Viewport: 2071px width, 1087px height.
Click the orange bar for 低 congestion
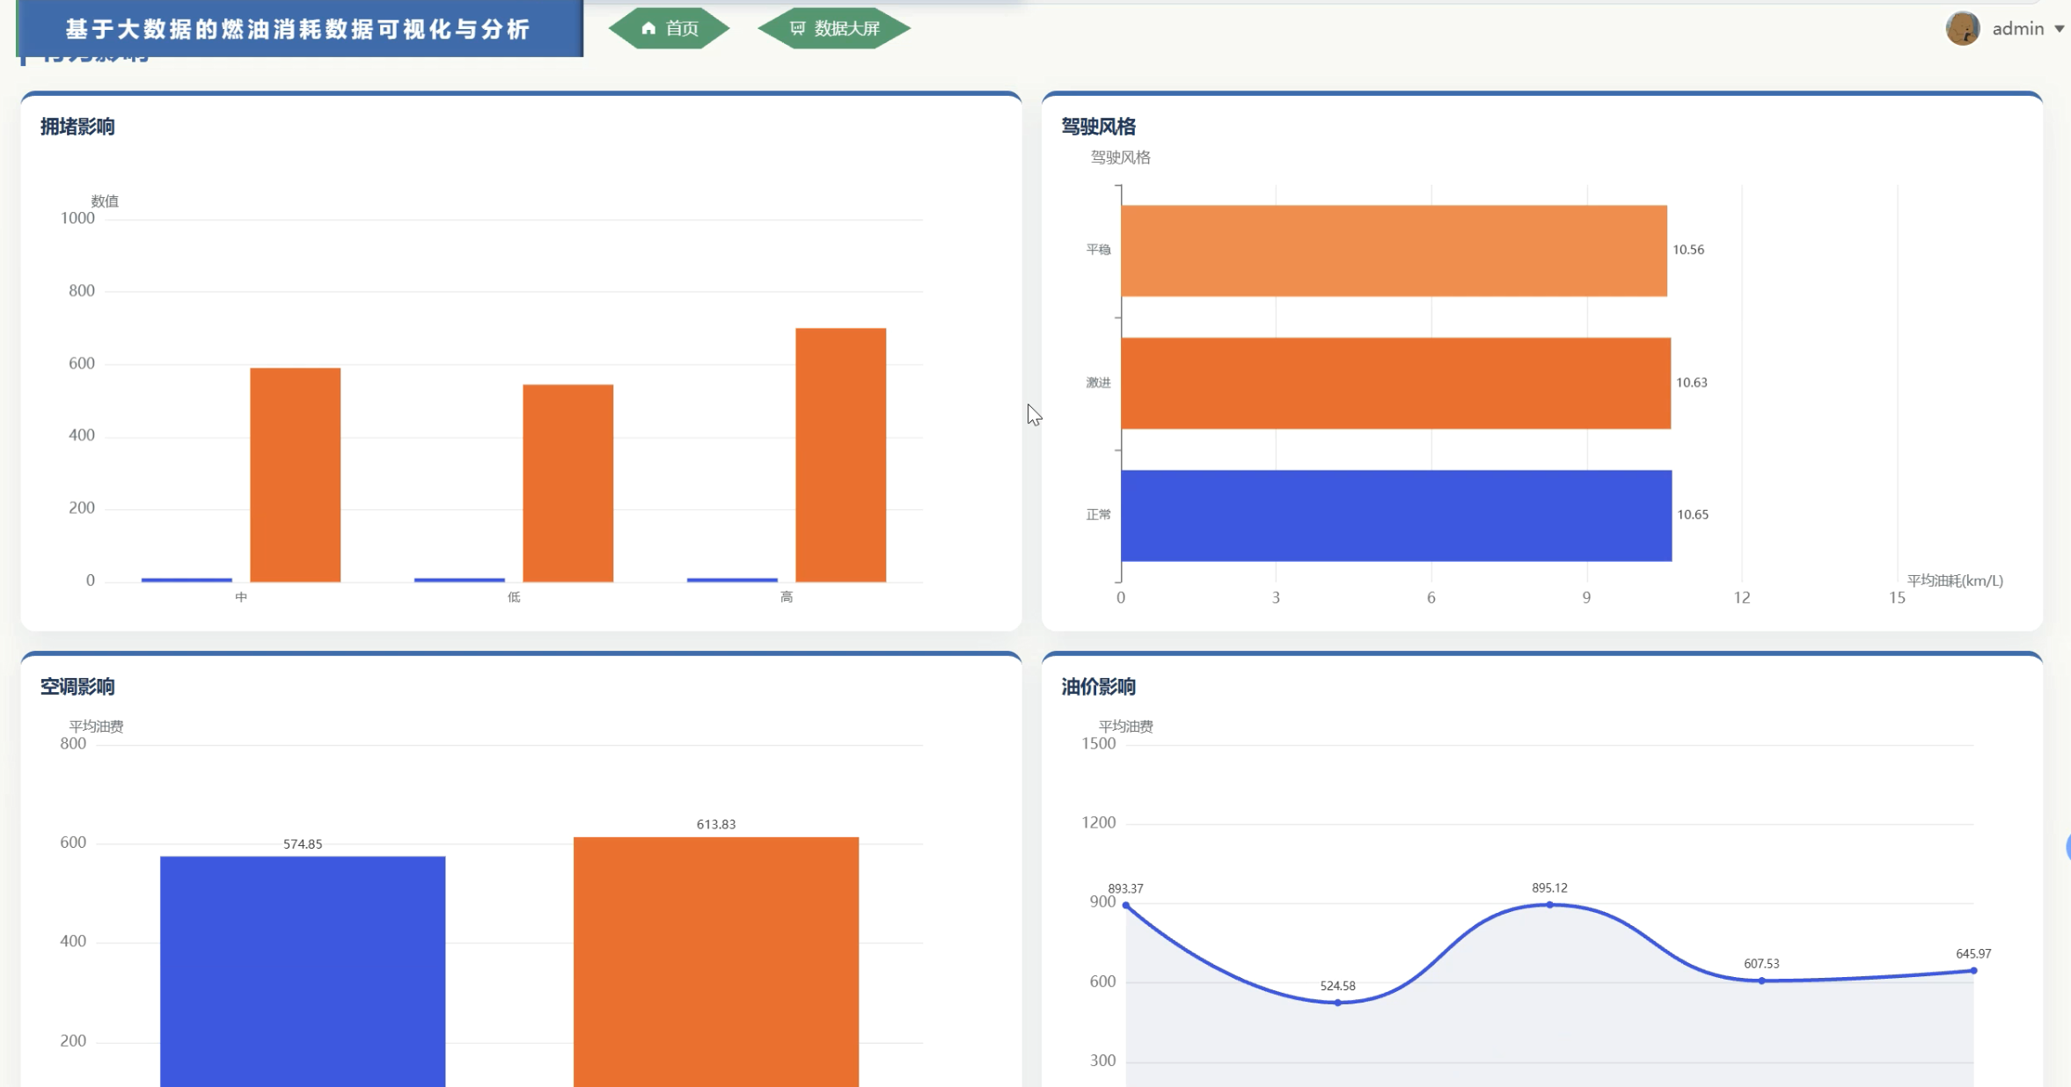568,483
